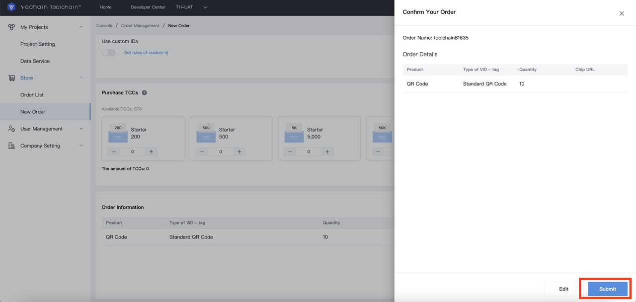This screenshot has width=636, height=302.
Task: Decrease Starter 5,000 quantity with minus
Action: click(x=290, y=151)
